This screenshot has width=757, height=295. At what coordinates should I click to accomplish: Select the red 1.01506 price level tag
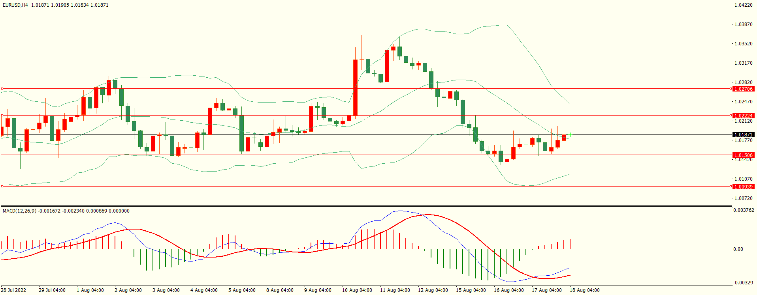coord(743,155)
